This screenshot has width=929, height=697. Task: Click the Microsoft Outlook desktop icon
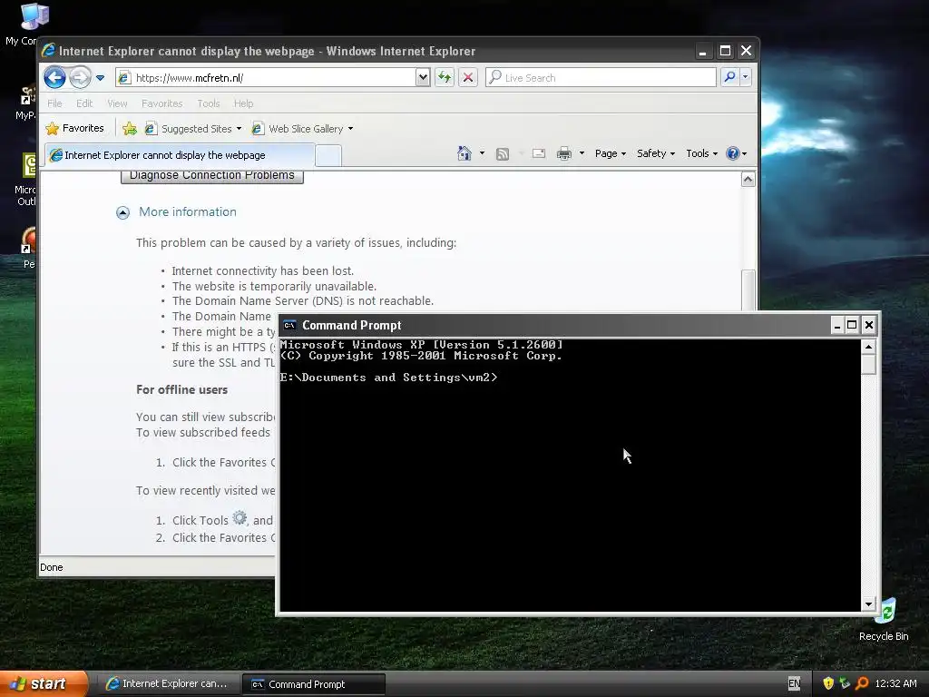pos(26,180)
